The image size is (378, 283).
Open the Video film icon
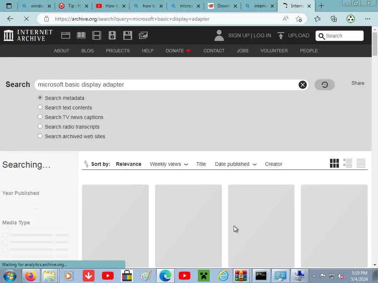(x=96, y=35)
